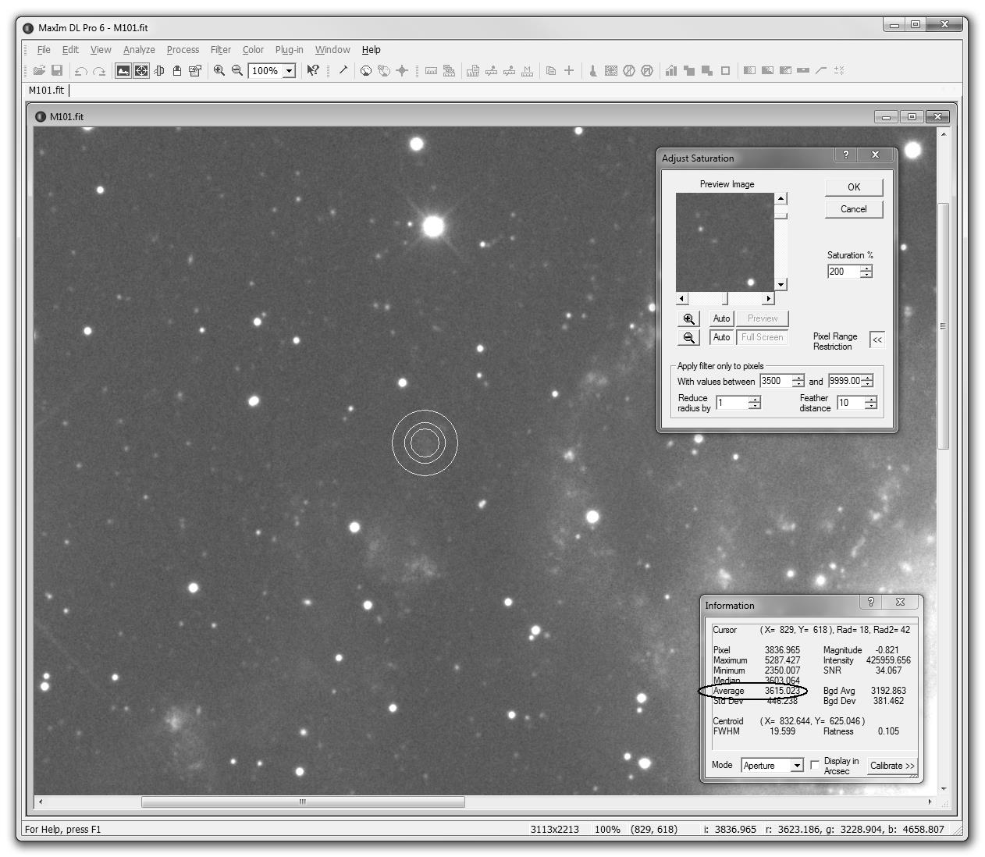Collapse Pixel Range Restriction with << button
Image resolution: width=985 pixels, height=857 pixels.
click(x=877, y=340)
